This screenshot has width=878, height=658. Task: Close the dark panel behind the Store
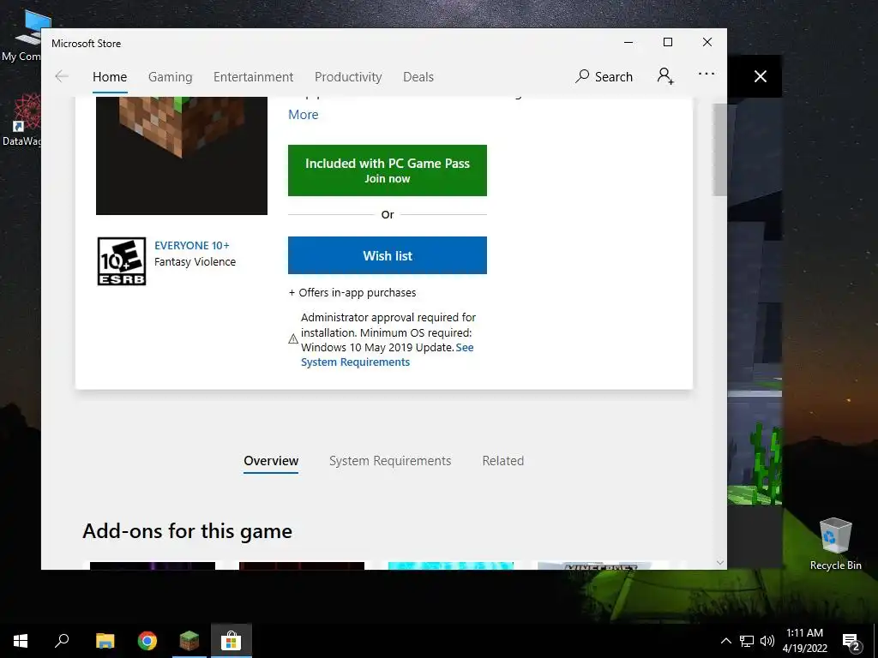pos(760,76)
